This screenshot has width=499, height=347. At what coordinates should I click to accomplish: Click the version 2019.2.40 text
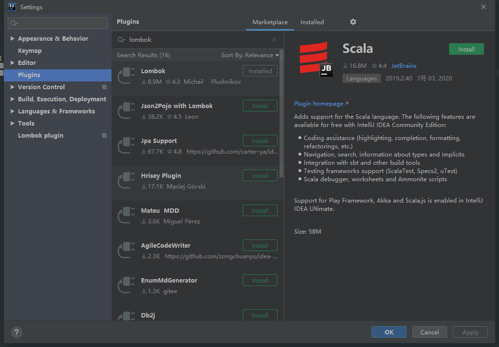399,79
